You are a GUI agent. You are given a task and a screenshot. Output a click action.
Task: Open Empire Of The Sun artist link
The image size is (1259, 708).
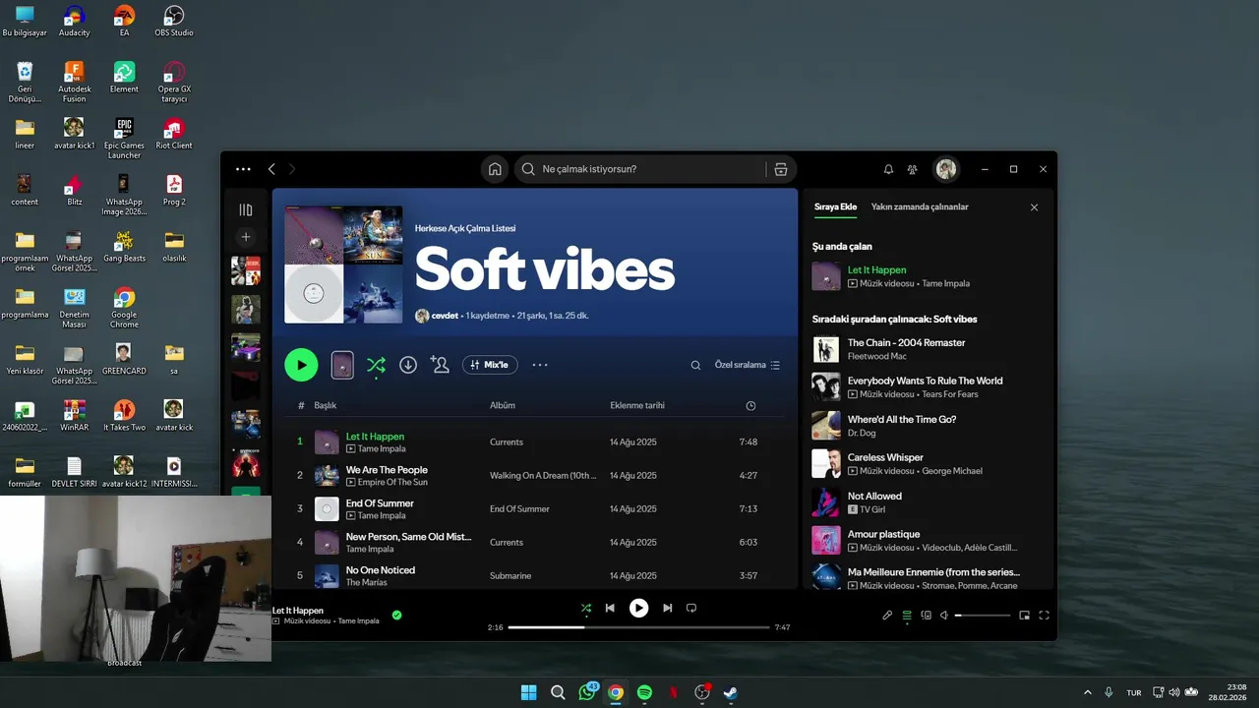tap(392, 482)
